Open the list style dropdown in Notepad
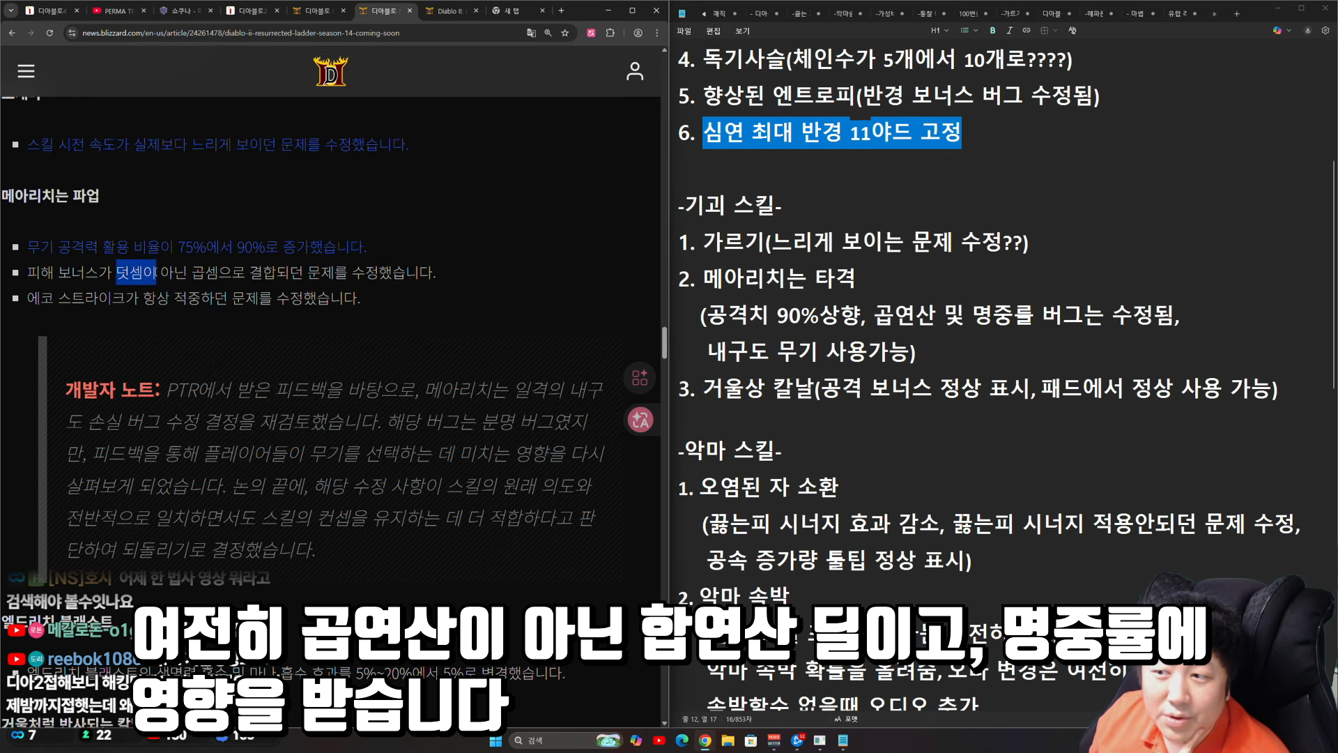Screen dimensions: 1338x753 969,31
